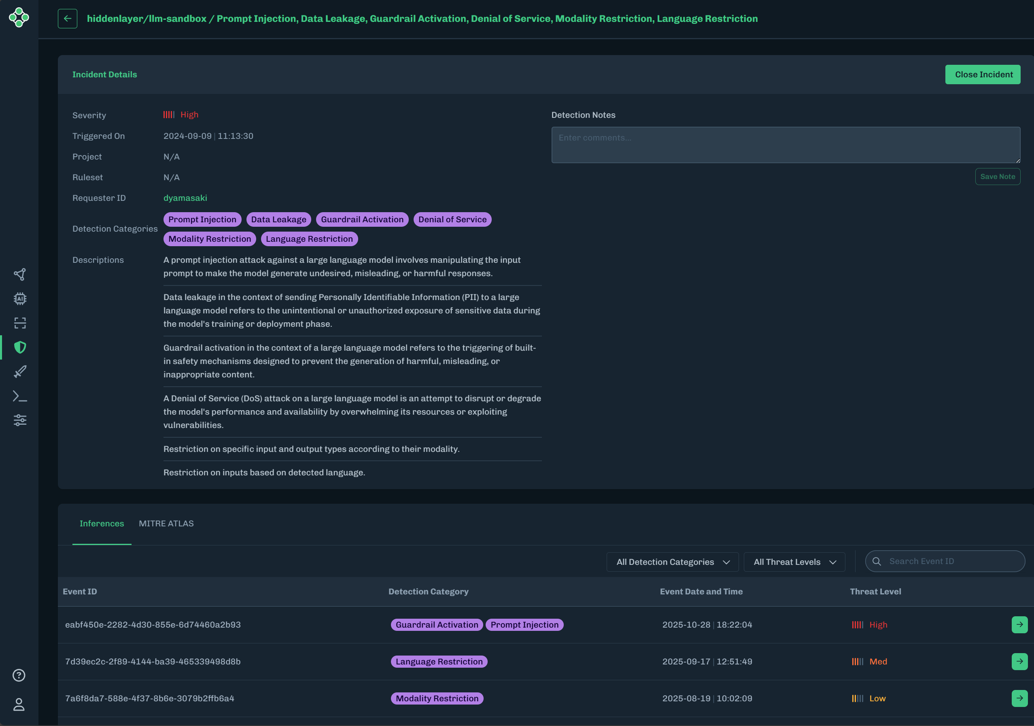
Task: Click the HiddenLayer logo icon
Action: [19, 17]
